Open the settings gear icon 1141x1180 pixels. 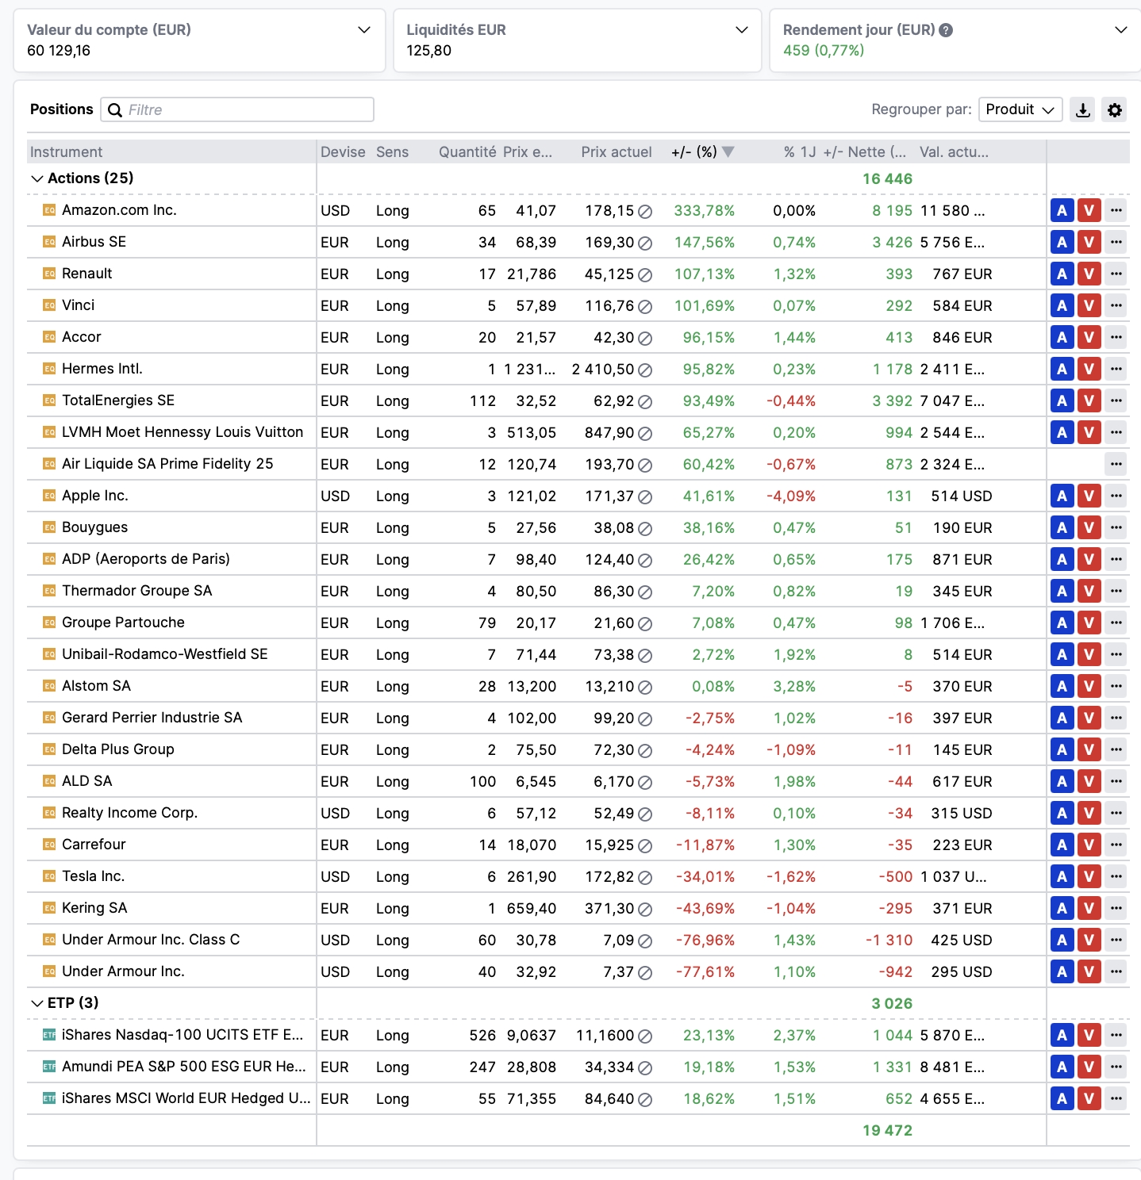(x=1114, y=109)
